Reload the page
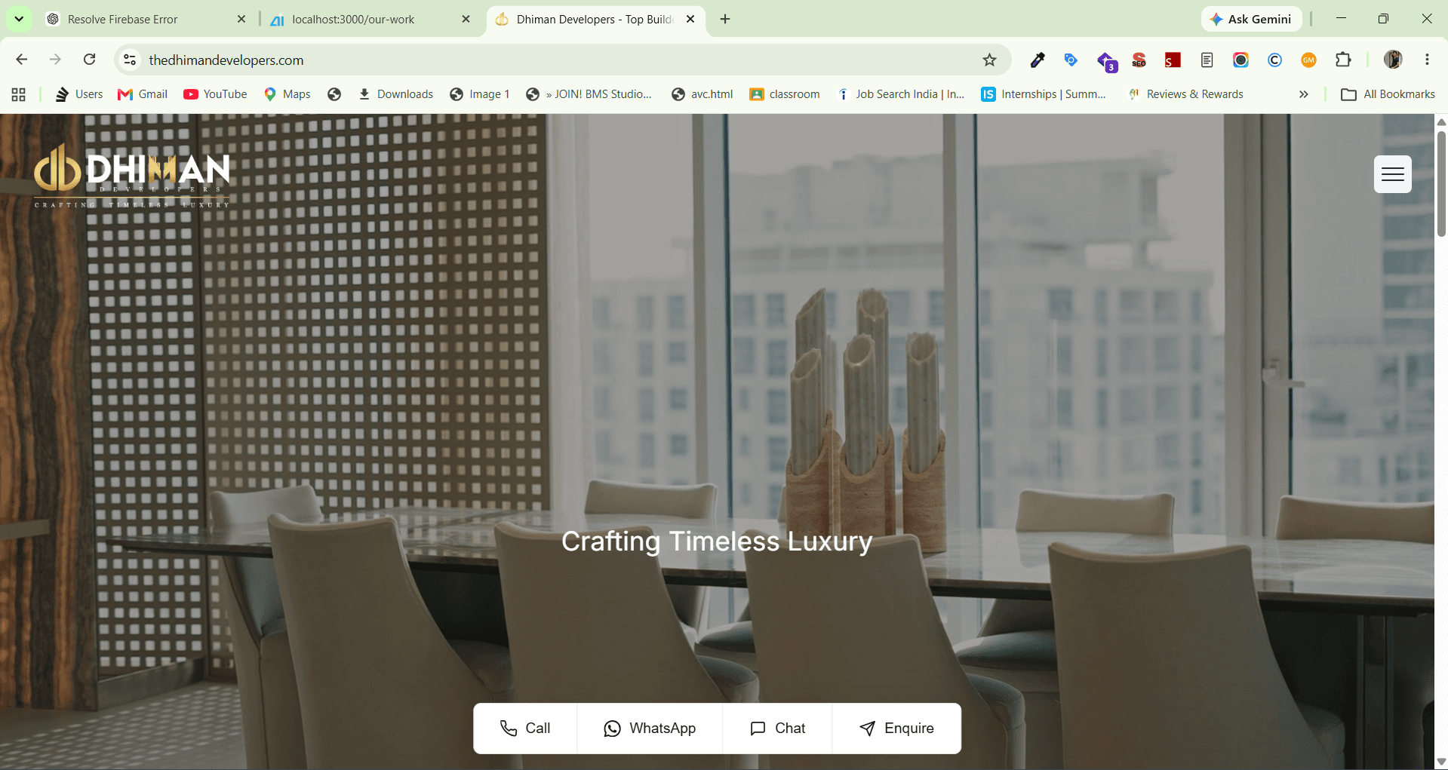 [90, 60]
